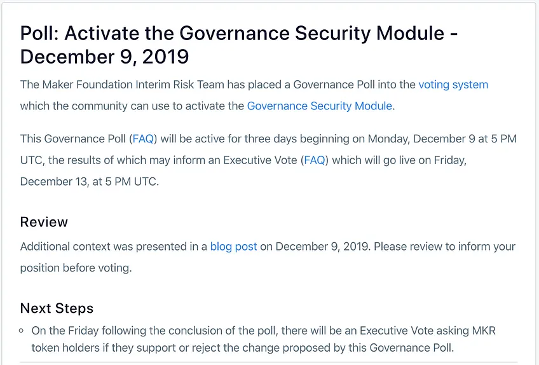Click FAQ link beside Governance Poll
Viewport: 539px width, 365px height.
(x=143, y=139)
